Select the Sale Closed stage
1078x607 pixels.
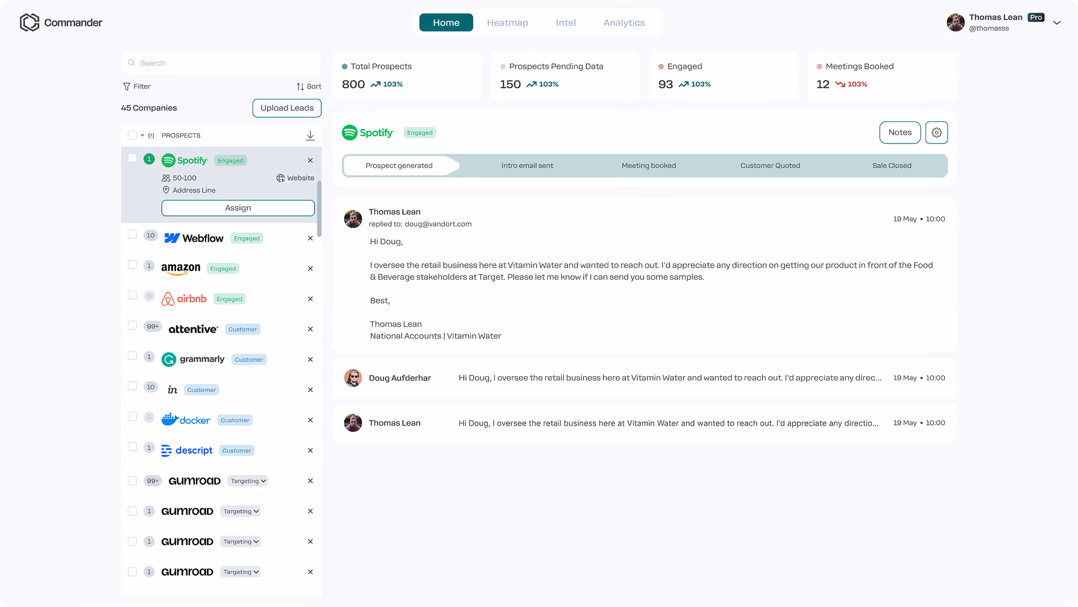point(892,166)
